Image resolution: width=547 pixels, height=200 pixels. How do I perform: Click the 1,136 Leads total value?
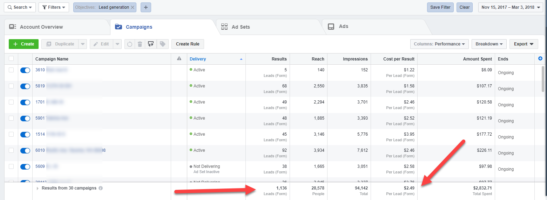pyautogui.click(x=281, y=188)
